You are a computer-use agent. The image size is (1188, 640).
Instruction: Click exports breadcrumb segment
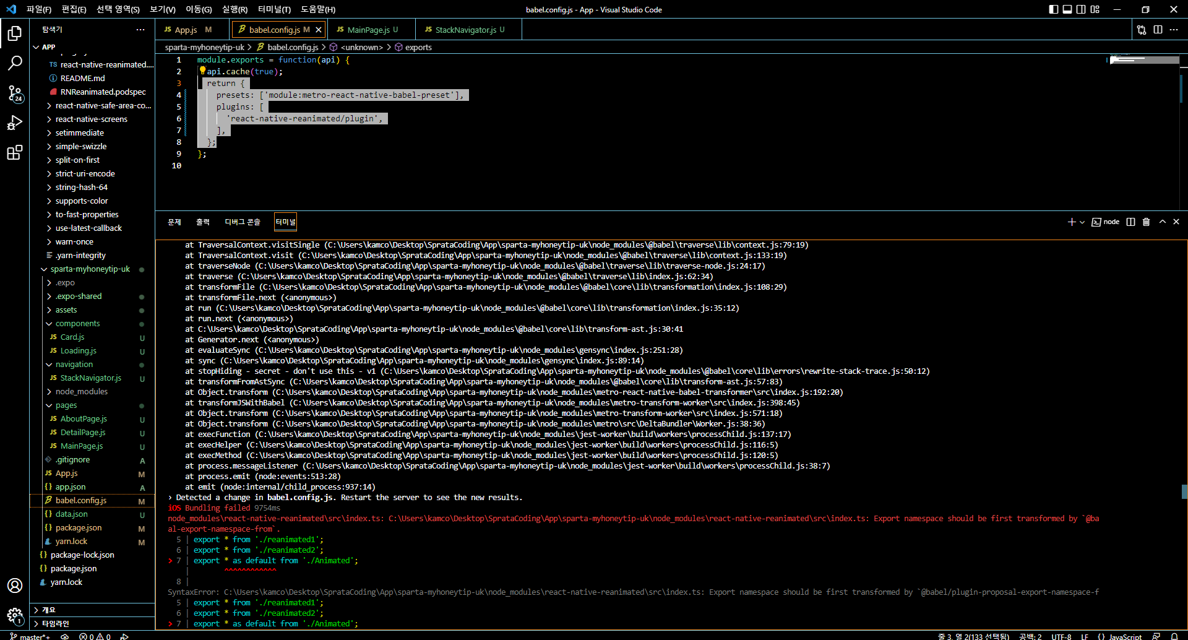coord(418,47)
